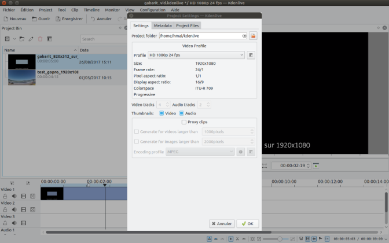
Task: Lock the Video 1 track
Action: [x=5, y=196]
